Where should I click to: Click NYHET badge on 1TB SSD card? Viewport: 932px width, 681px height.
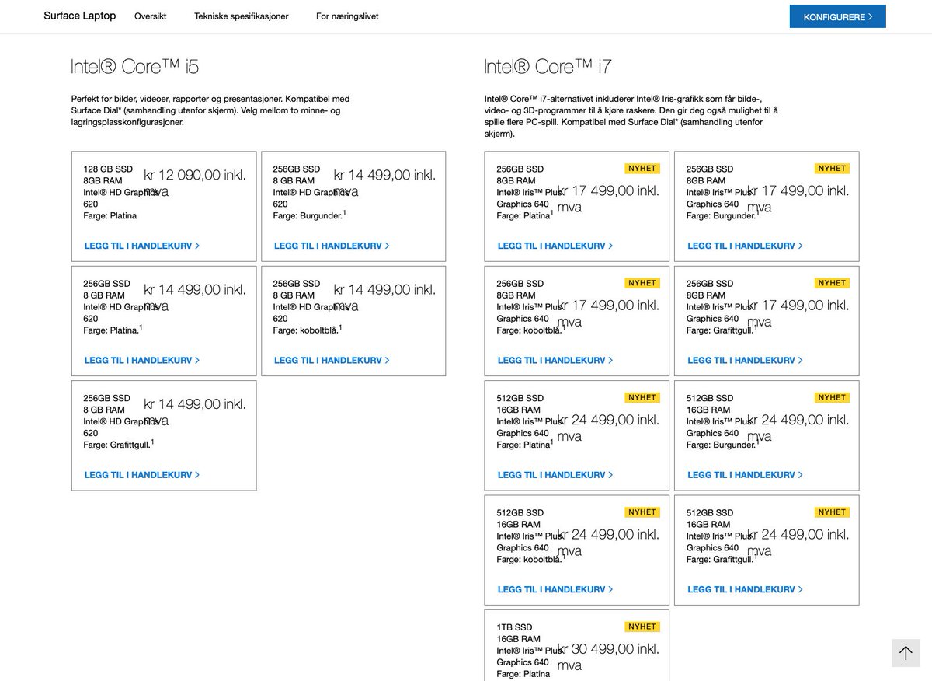(x=642, y=627)
